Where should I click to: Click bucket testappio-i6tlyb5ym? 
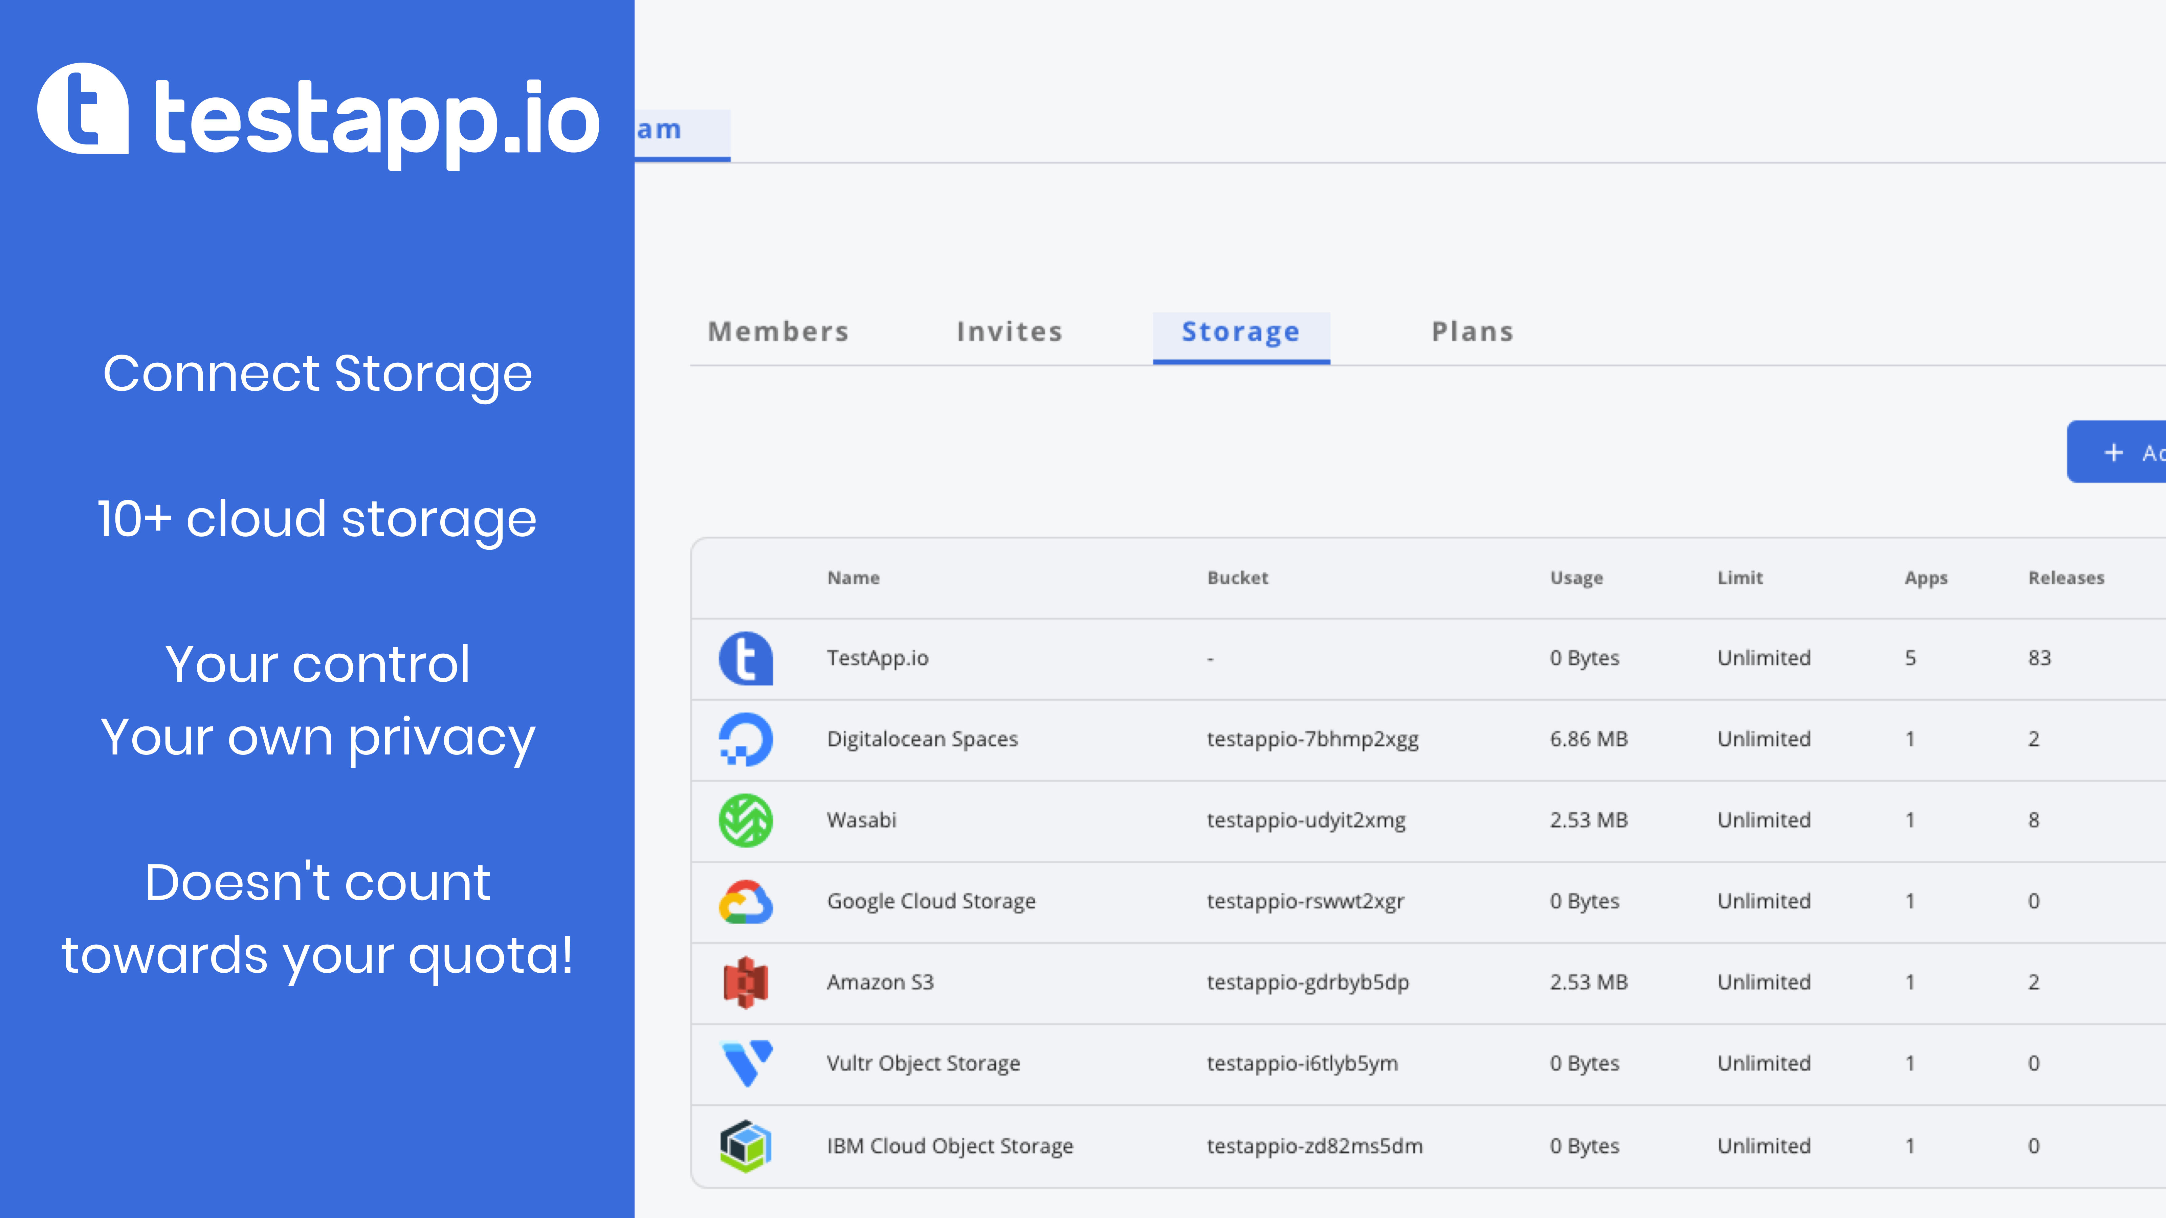point(1302,1063)
